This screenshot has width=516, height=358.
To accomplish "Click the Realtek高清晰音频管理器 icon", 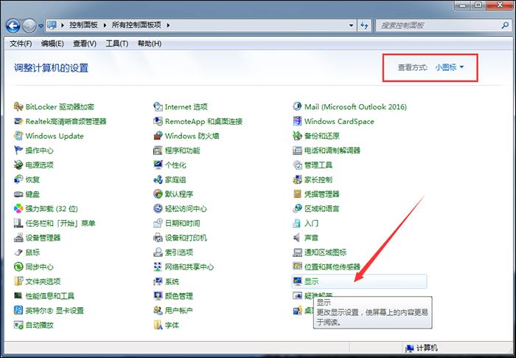I will [18, 121].
